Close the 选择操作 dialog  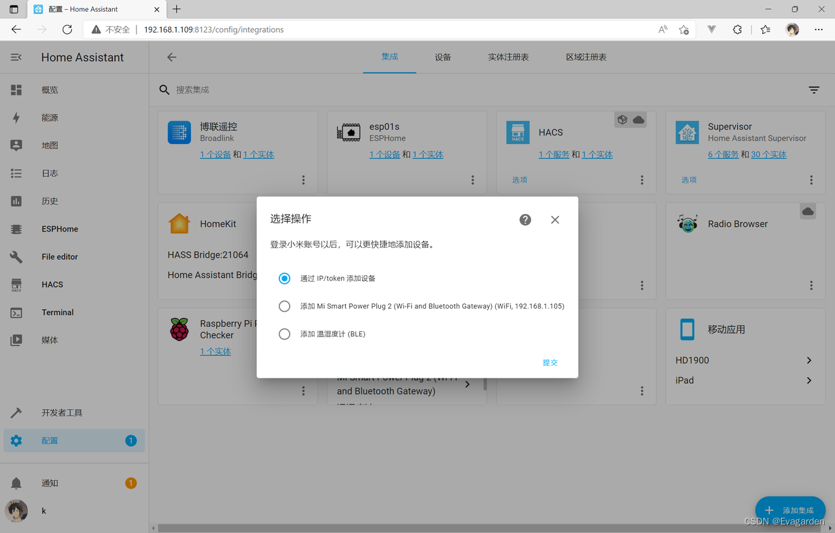pos(555,220)
